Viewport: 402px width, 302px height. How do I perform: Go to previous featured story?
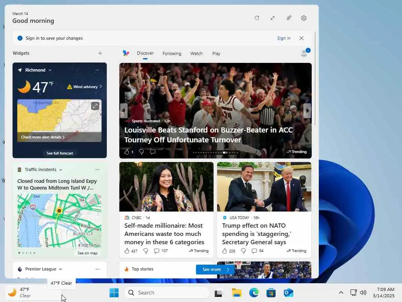124,110
